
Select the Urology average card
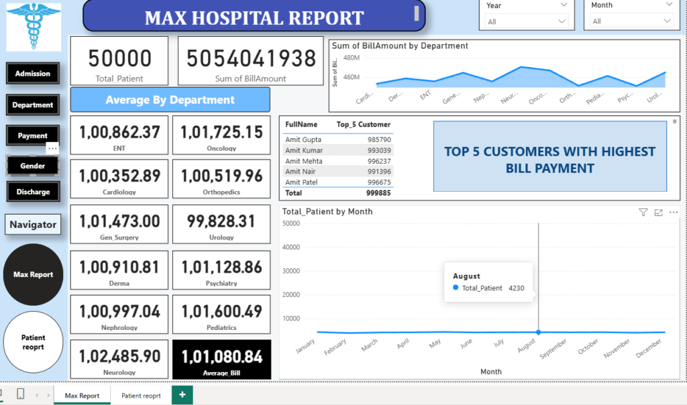(x=221, y=224)
